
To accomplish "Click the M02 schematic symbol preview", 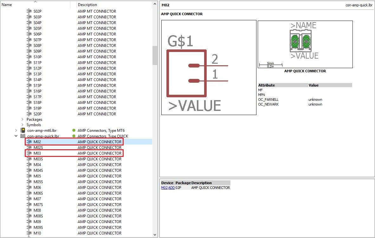I will coord(209,68).
